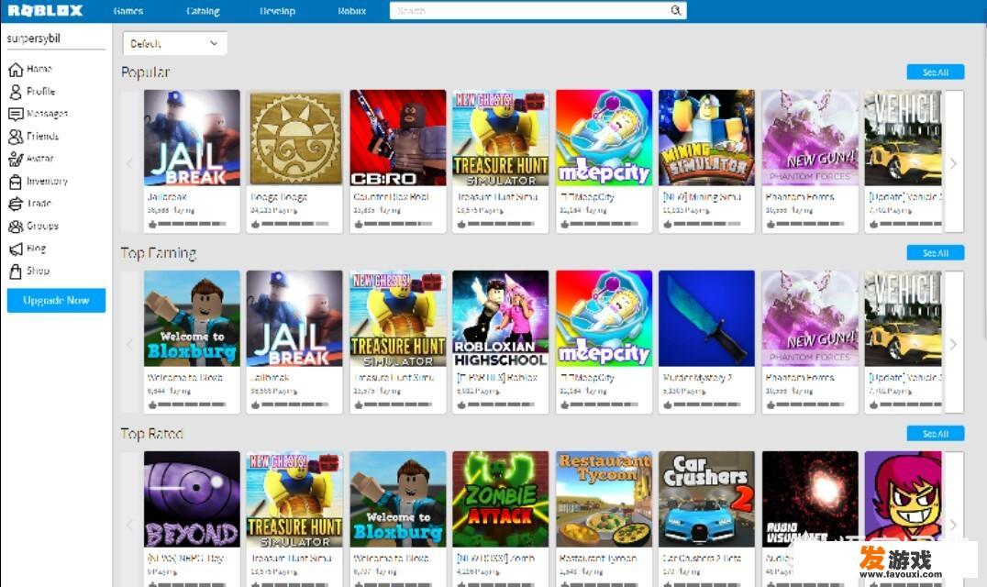Viewport: 987px width, 587px height.
Task: Open Restaurant Tycoon game thumbnail
Action: (x=604, y=499)
